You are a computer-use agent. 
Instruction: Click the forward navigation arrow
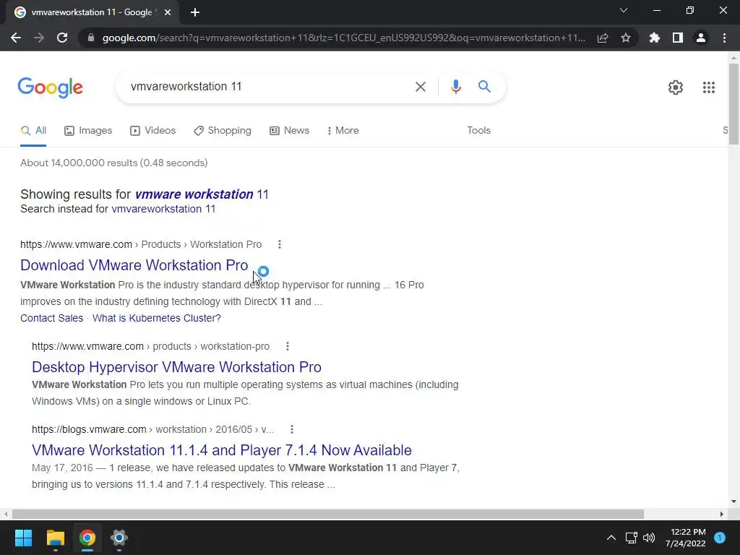tap(39, 38)
